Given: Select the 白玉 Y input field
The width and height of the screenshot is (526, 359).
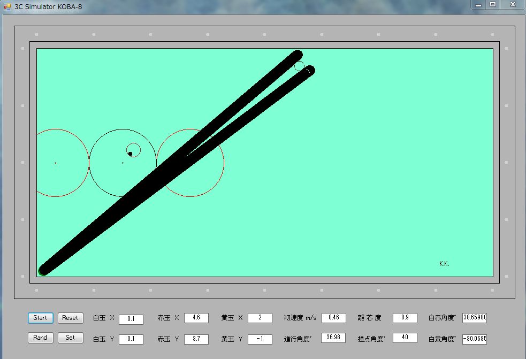Looking at the screenshot, I should (131, 339).
